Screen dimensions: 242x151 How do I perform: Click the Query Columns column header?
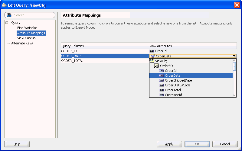105,46
